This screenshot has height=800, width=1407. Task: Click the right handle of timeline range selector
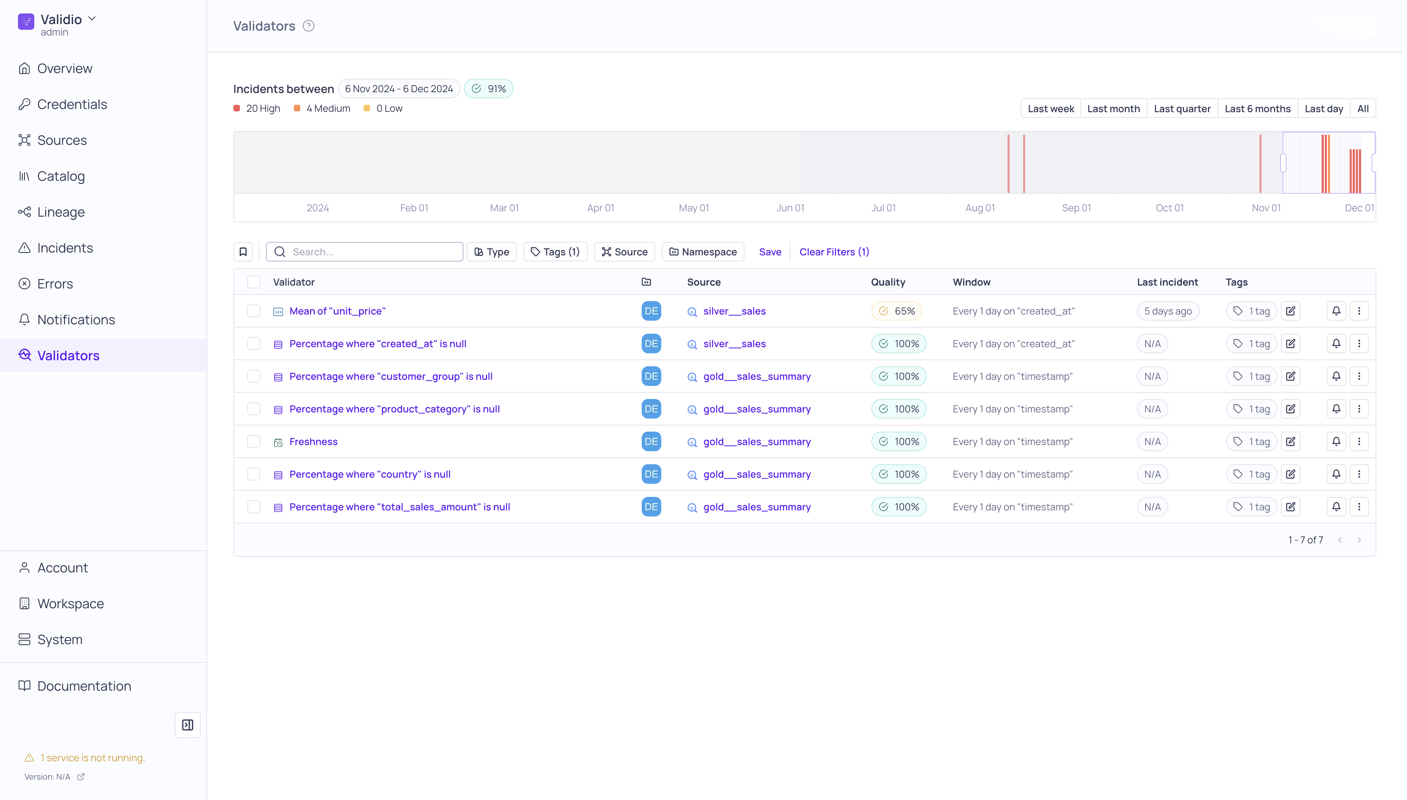tap(1374, 163)
